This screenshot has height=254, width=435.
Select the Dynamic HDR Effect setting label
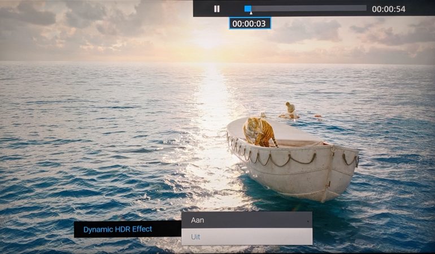click(x=118, y=229)
